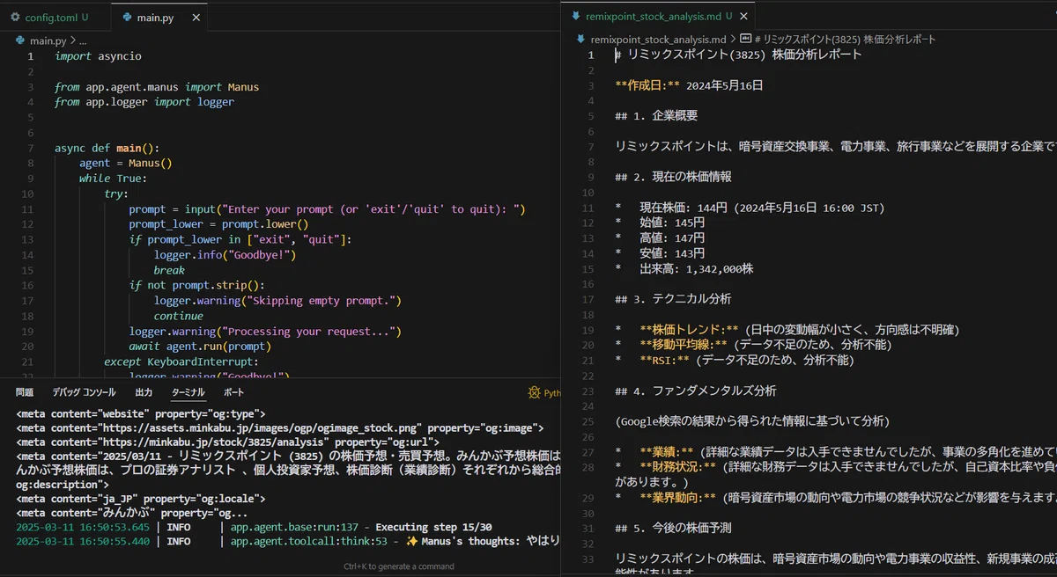Switch to the デバッグ コンソール panel tab
Screen dimensions: 1057x577
tap(84, 392)
